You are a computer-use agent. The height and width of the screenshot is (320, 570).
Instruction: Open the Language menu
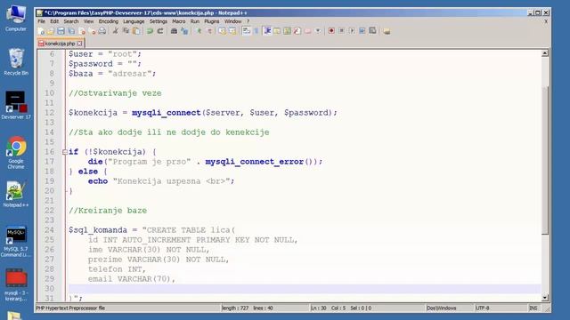[134, 21]
